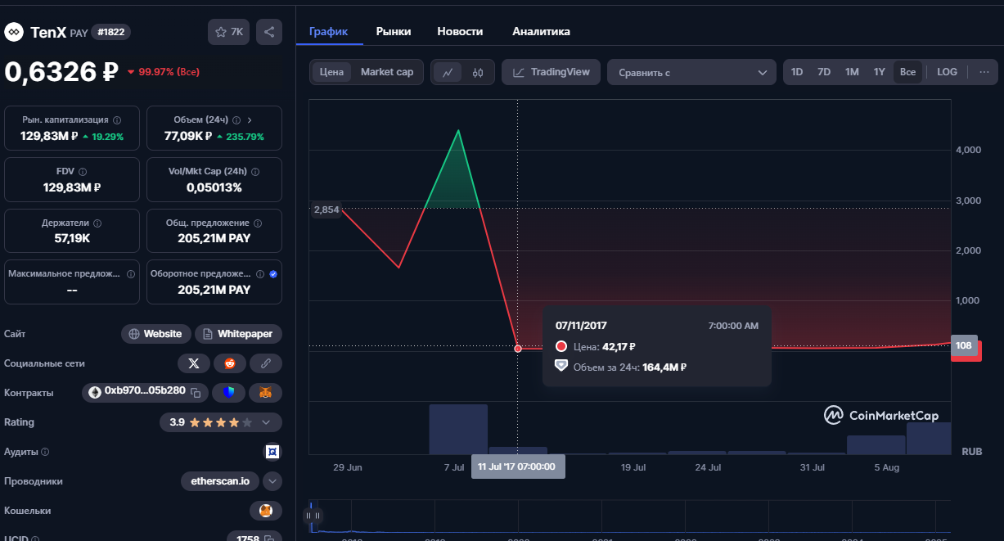Set chart range to Все
1004x541 pixels.
[907, 72]
